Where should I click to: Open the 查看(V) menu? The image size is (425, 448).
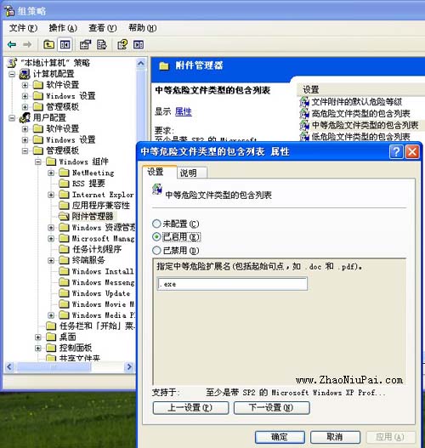103,28
